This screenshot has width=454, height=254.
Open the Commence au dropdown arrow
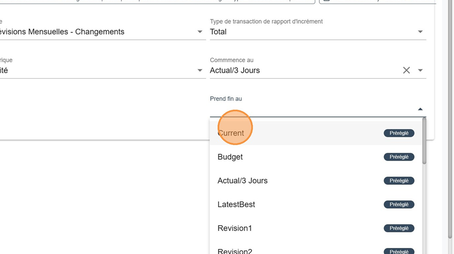(x=420, y=71)
